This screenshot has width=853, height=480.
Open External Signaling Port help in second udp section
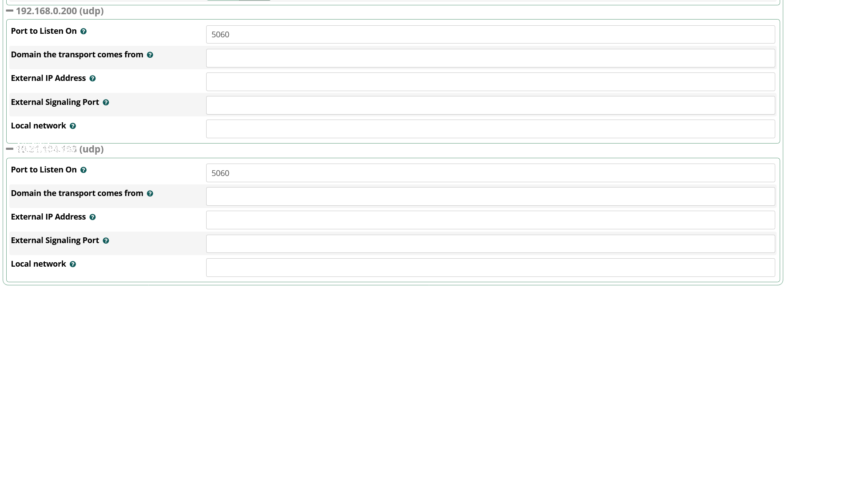click(106, 241)
